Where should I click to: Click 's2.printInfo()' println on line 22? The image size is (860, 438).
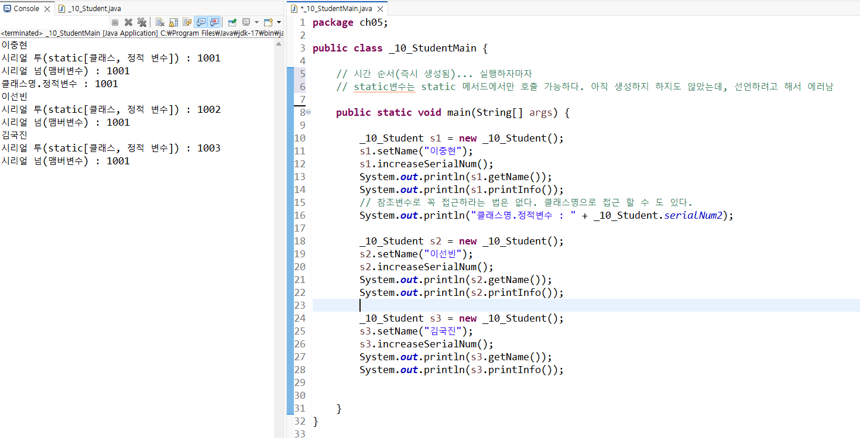pos(462,292)
